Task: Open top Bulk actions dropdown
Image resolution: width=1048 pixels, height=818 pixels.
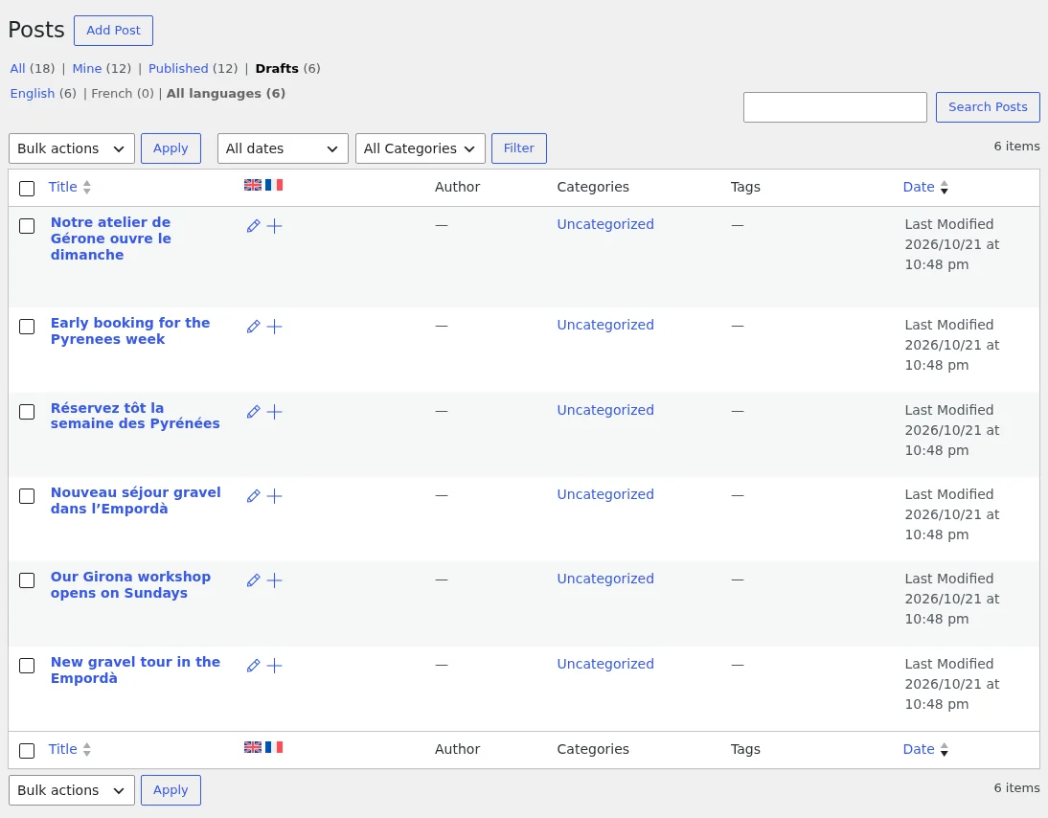Action: tap(72, 148)
